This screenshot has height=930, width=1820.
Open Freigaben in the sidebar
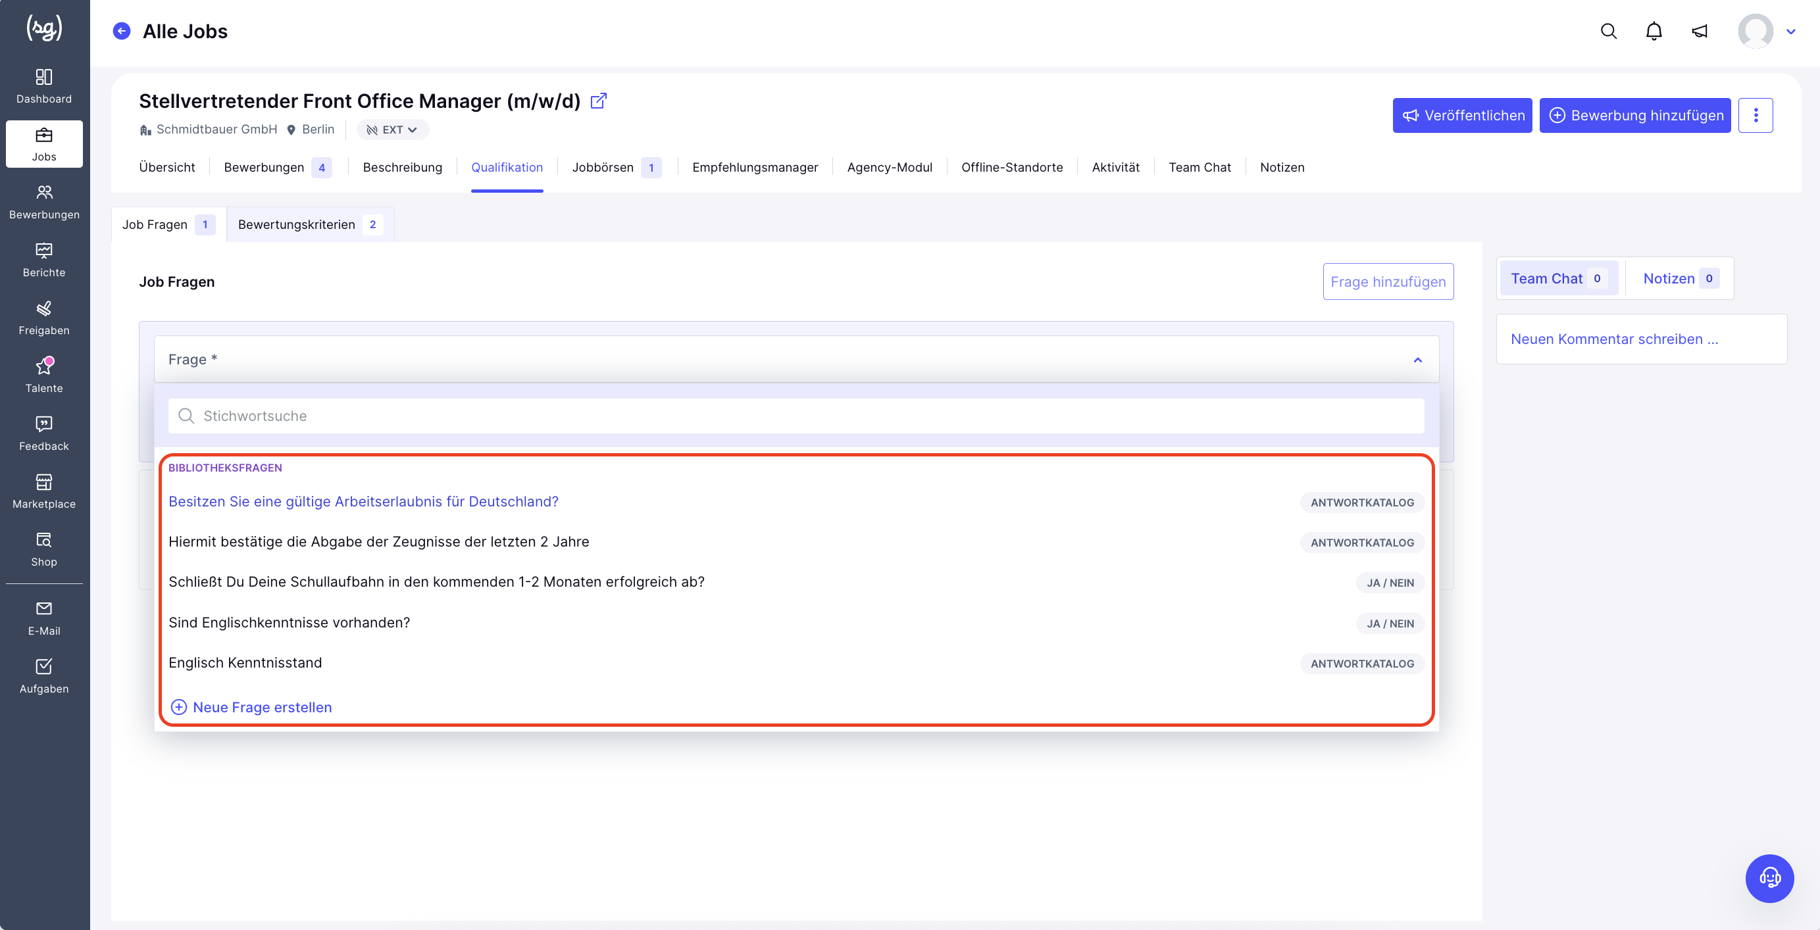point(44,318)
